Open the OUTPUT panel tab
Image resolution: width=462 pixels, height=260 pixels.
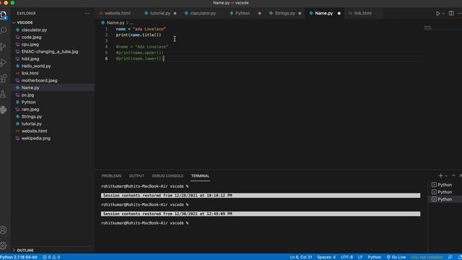tap(136, 175)
